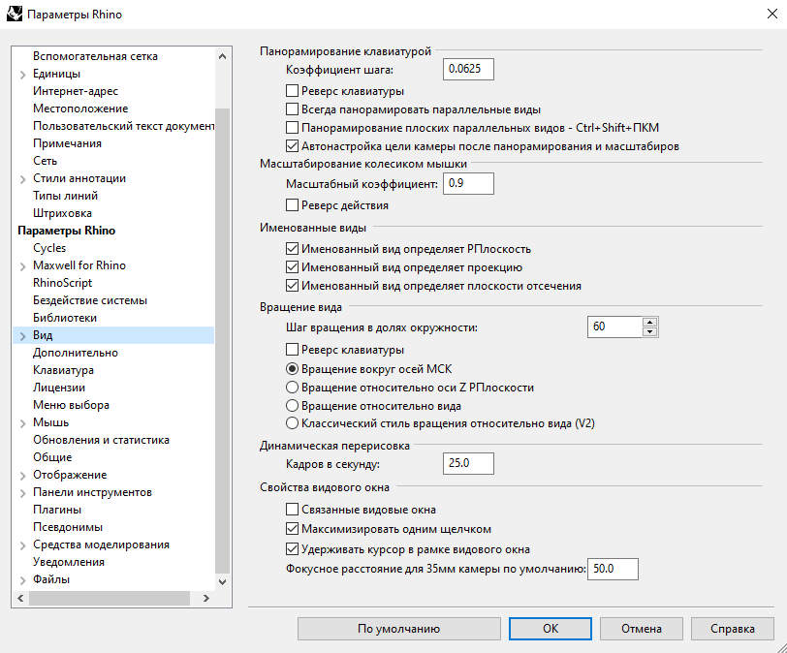Uncheck Максимизировать одним щелчком
787x653 pixels.
coord(292,529)
